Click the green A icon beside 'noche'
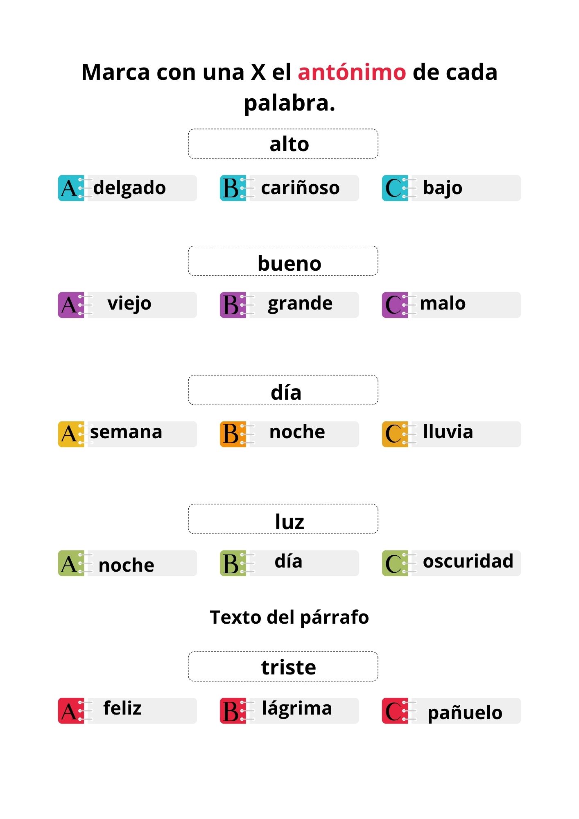Image resolution: width=579 pixels, height=819 pixels. click(70, 563)
